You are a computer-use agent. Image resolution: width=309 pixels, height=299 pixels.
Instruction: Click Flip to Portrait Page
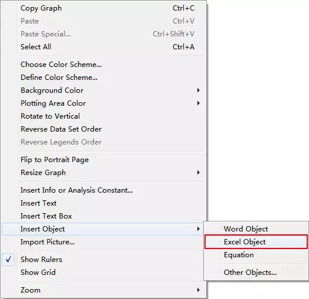tap(103, 159)
